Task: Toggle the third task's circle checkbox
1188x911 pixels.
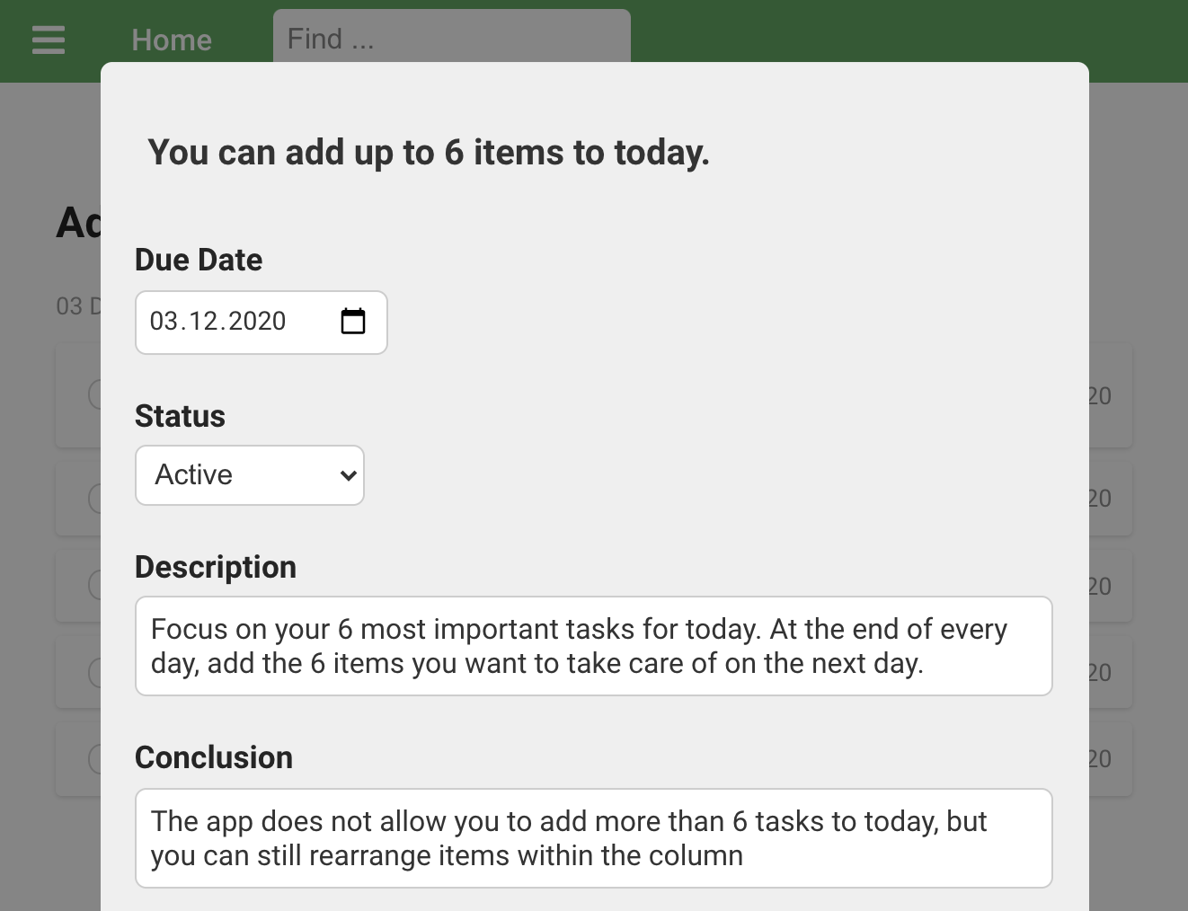Action: click(95, 586)
